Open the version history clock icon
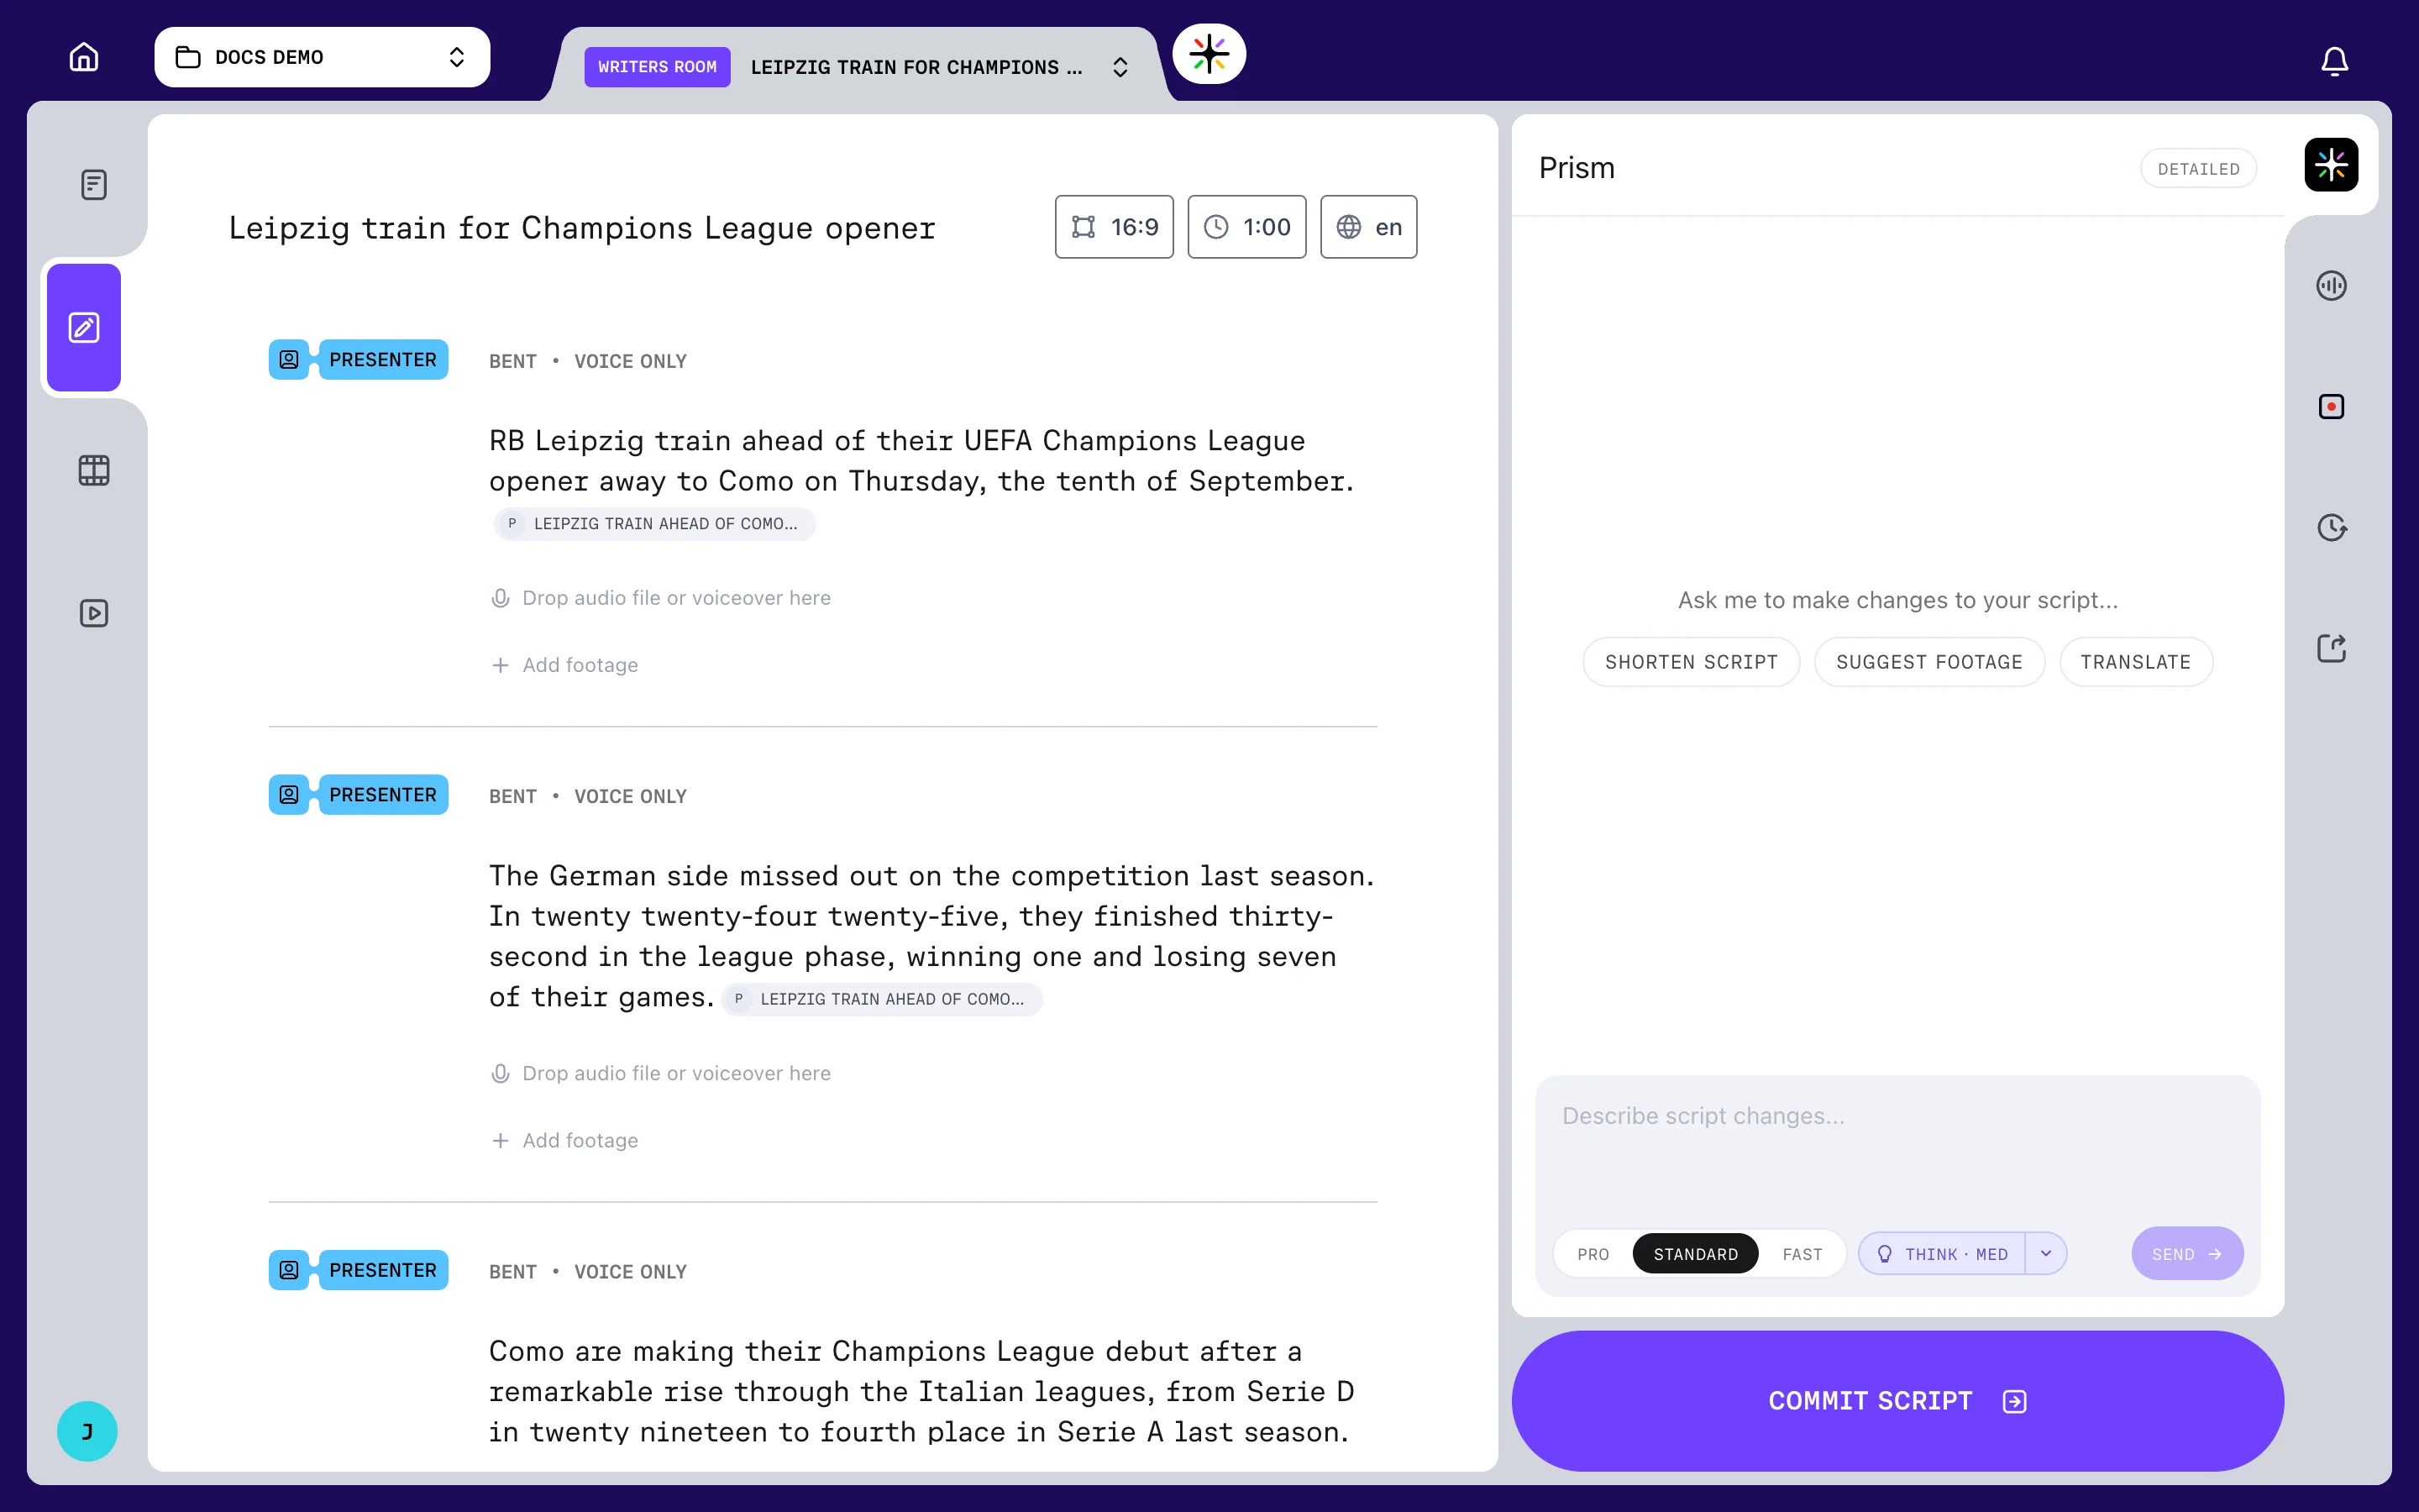 [2331, 528]
